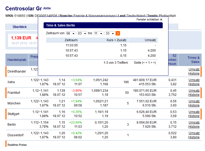Switch to the Überblick tab
Image resolution: width=205 pixels, height=151 pixels.
point(20,27)
